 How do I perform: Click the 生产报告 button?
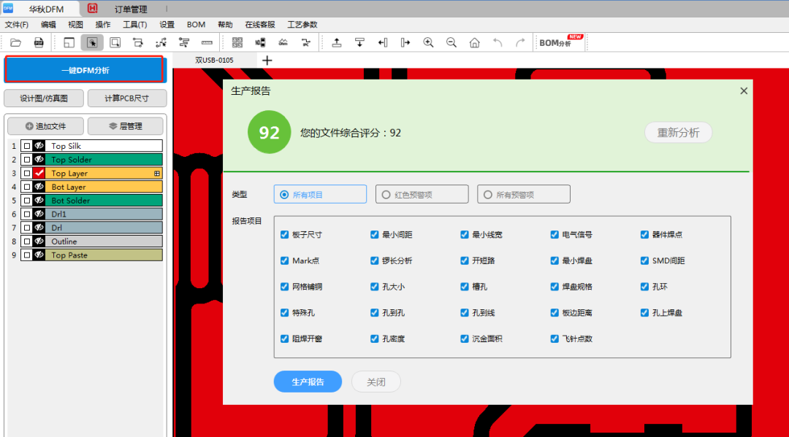tap(308, 382)
